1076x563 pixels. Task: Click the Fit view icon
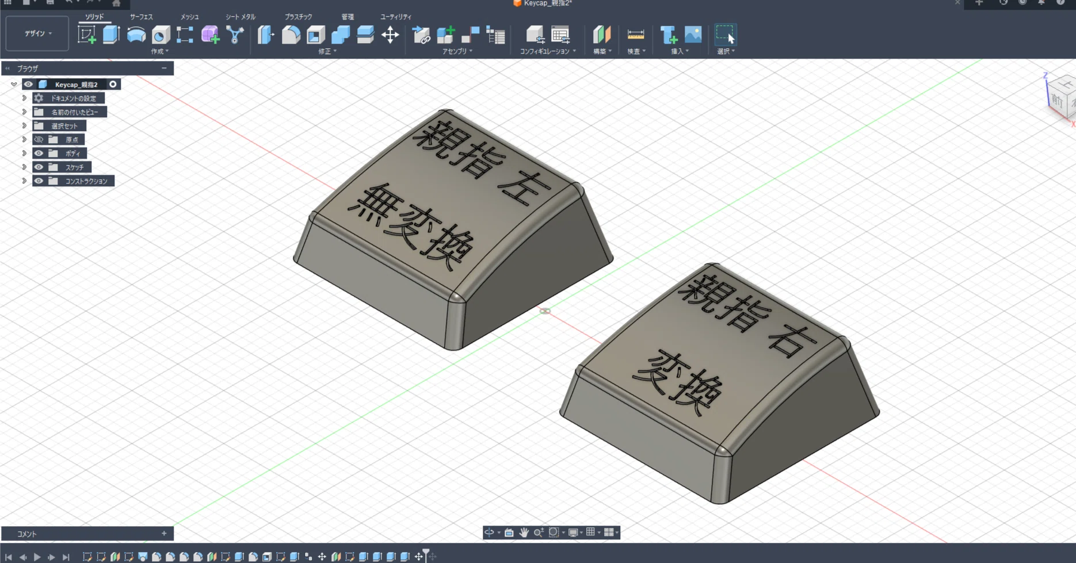[x=554, y=533]
